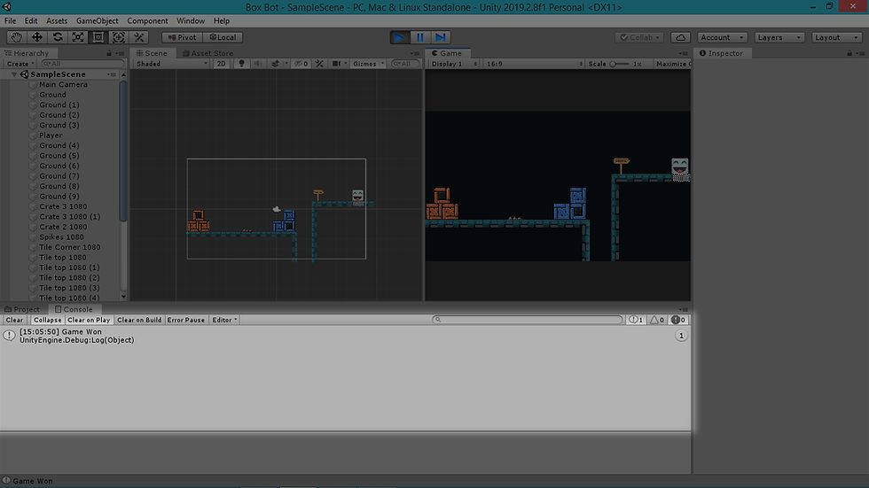Open the Component menu
The image size is (869, 488).
click(x=147, y=20)
